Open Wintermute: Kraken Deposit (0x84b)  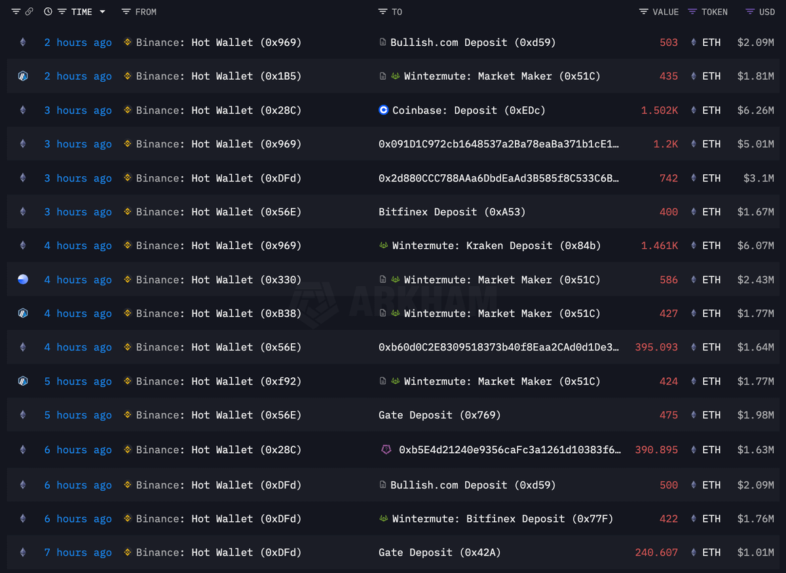(x=496, y=246)
